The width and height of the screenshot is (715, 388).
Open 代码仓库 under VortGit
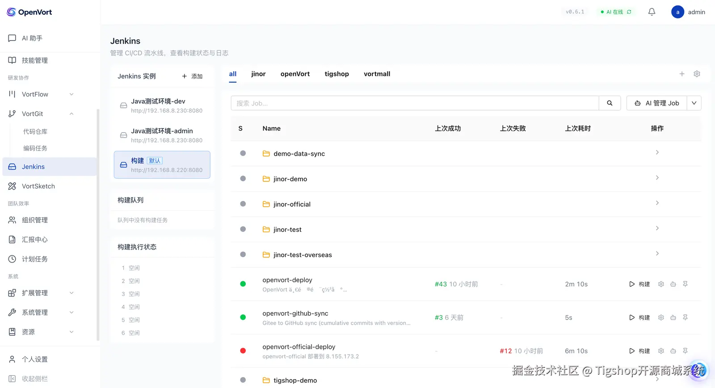(x=35, y=132)
